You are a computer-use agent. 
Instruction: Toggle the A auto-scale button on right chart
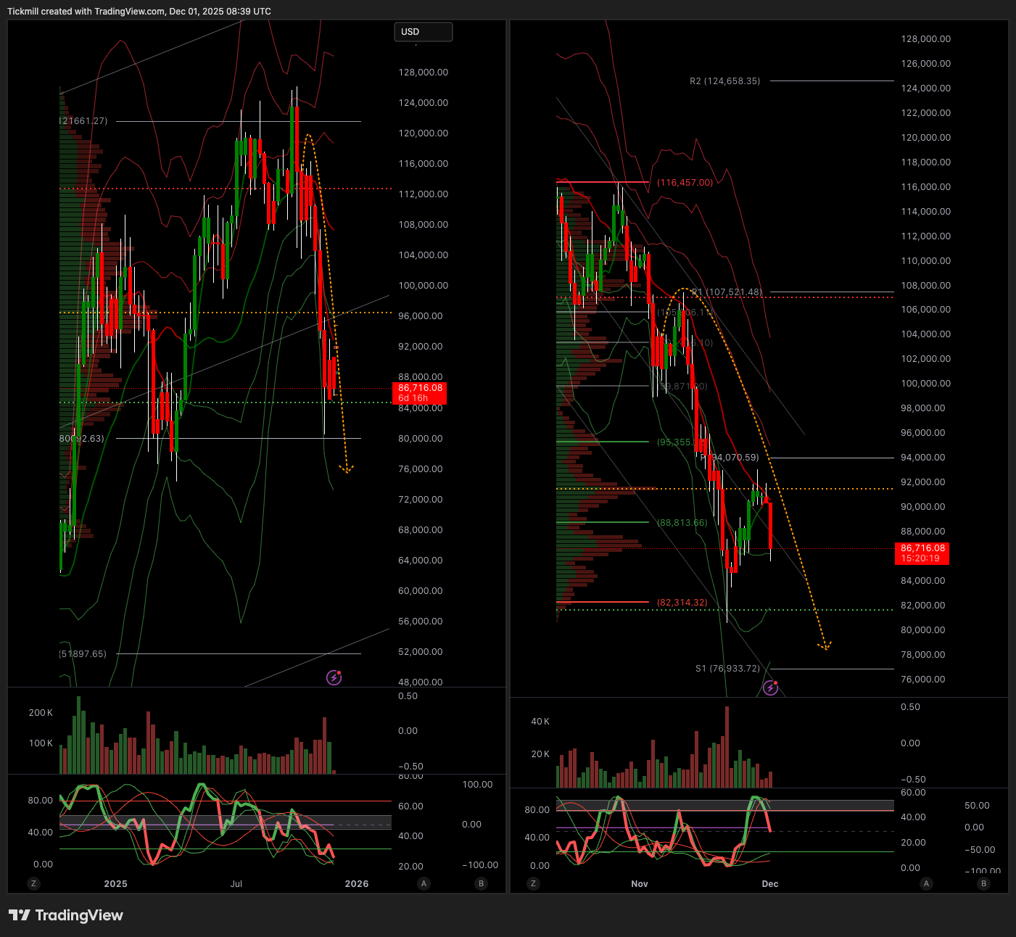[x=926, y=883]
